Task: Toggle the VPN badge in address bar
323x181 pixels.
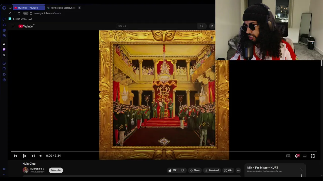Action: 26,13
